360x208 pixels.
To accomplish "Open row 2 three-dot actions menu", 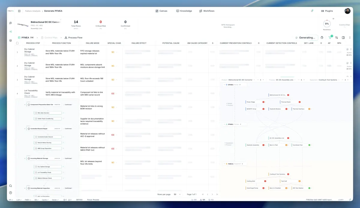I will tap(351, 63).
